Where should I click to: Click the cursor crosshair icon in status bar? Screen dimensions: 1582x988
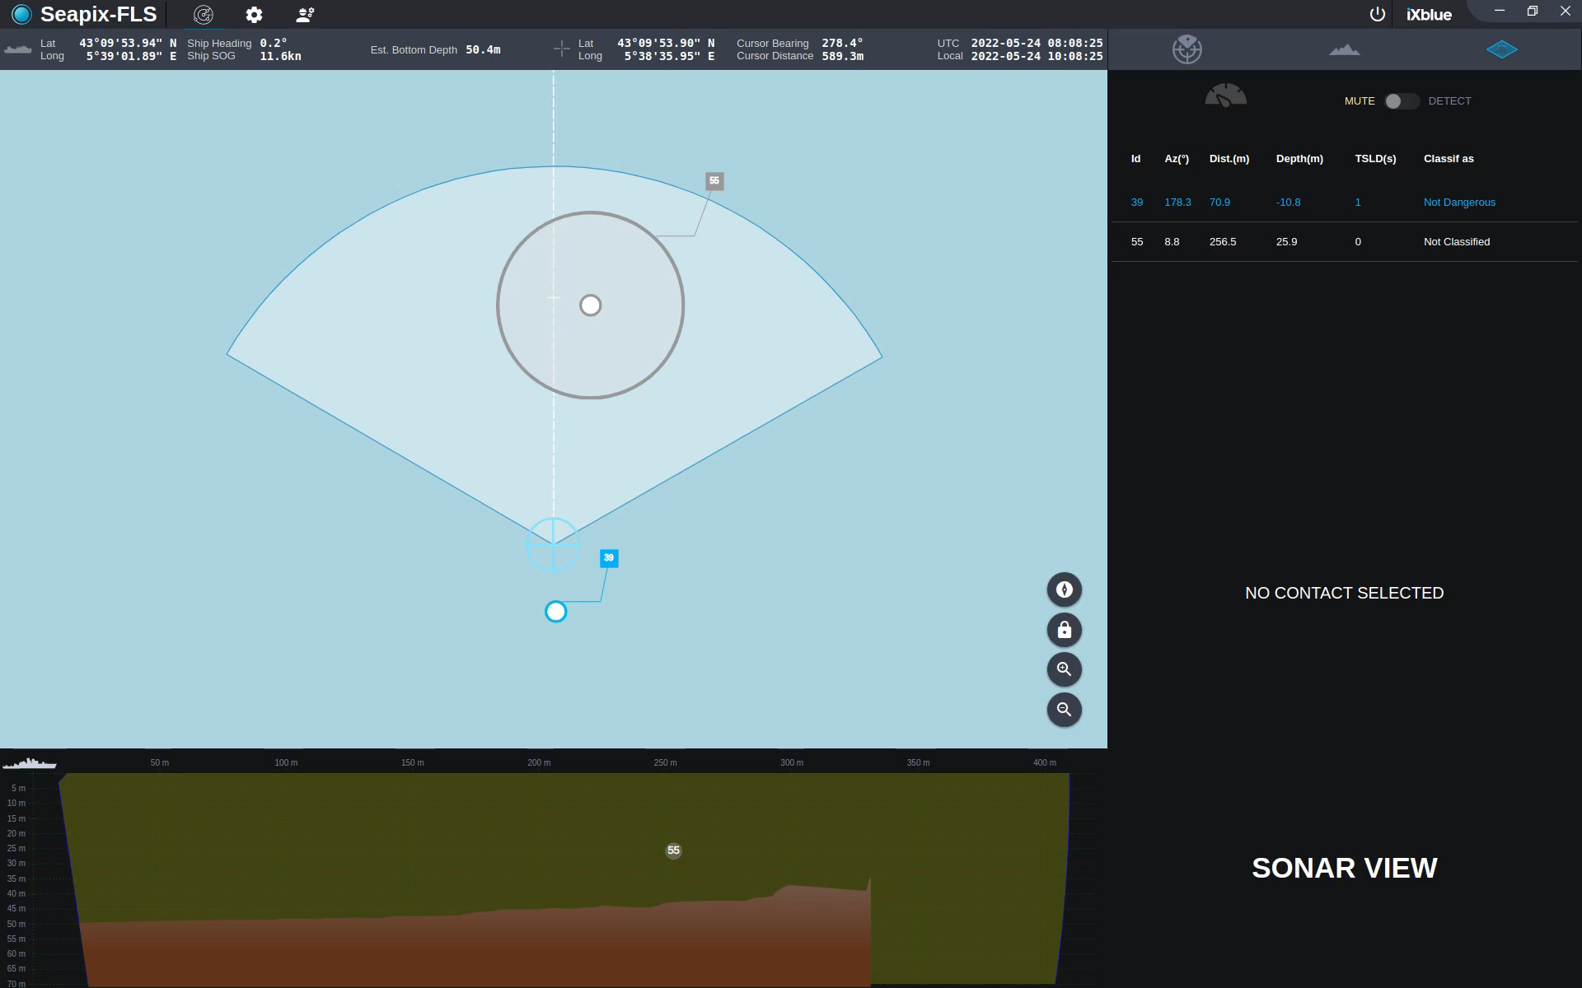click(562, 49)
